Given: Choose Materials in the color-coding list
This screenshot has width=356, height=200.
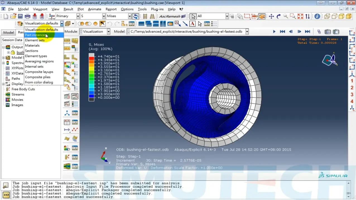Looking at the screenshot, I should tap(44, 45).
